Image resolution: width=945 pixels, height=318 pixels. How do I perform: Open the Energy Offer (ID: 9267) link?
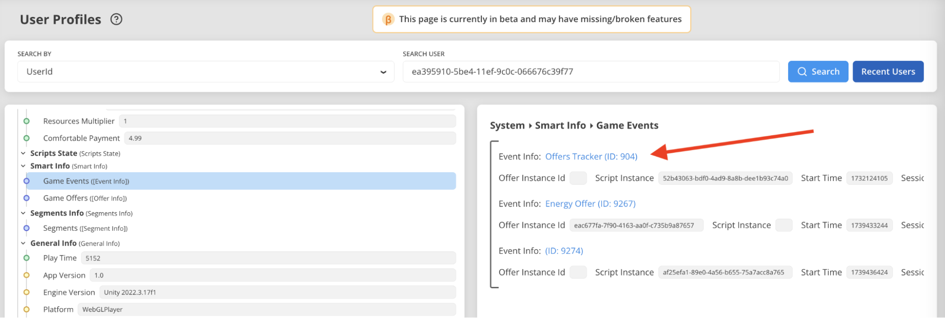[x=590, y=204]
